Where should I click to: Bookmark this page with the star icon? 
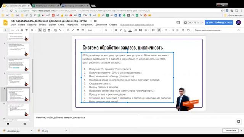click(x=222, y=11)
